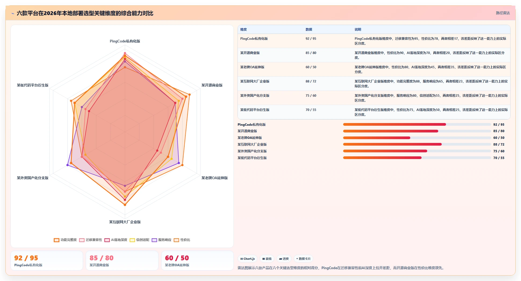
Task: Click the 75 / 60 table cell
Action: click(311, 96)
